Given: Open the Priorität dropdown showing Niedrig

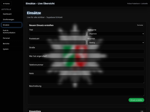Looking at the screenshot, I should 116,43.
